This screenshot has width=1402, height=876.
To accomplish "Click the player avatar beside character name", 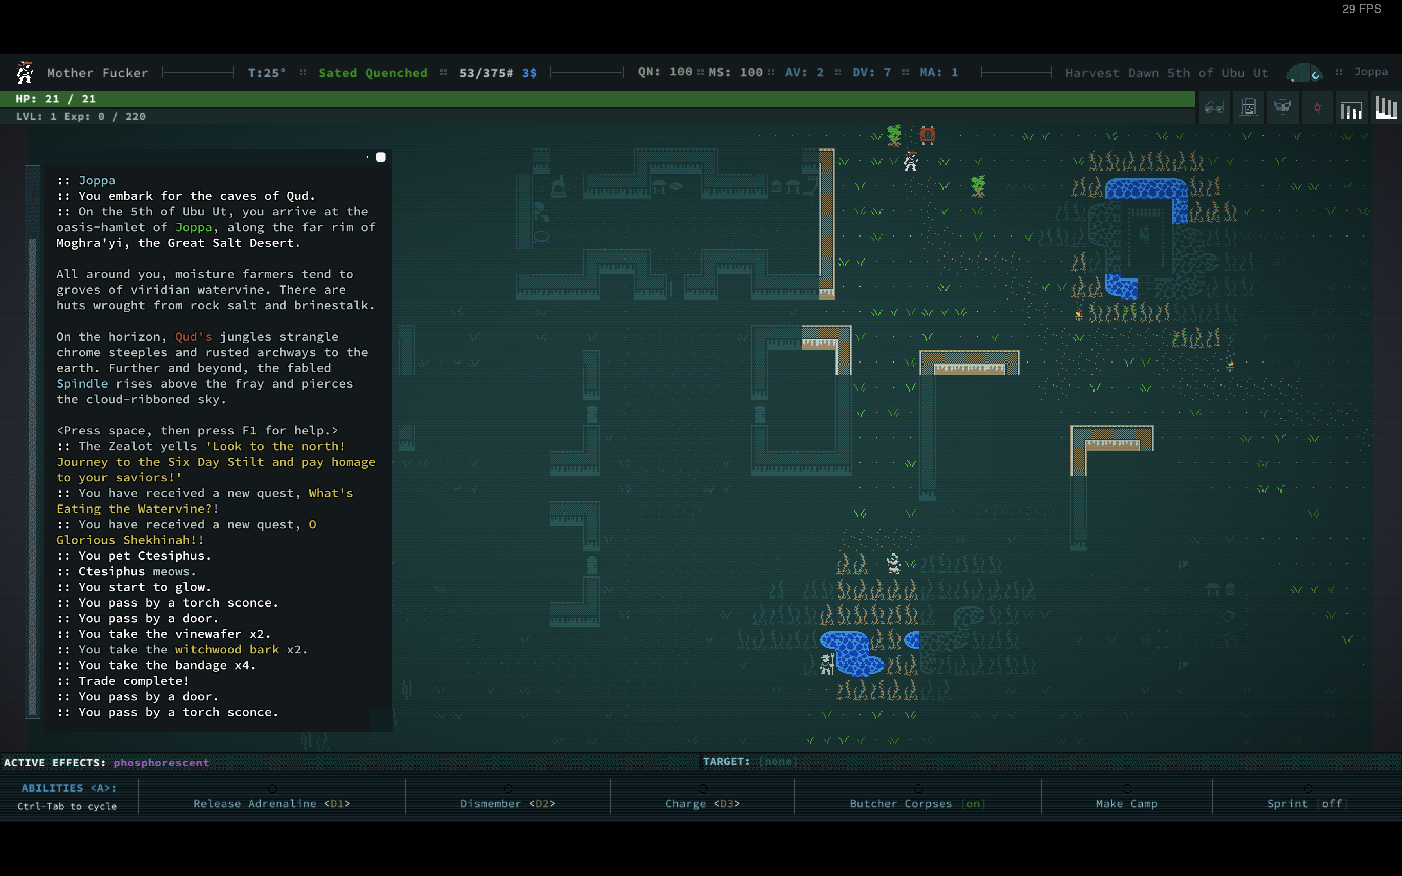I will pos(24,72).
